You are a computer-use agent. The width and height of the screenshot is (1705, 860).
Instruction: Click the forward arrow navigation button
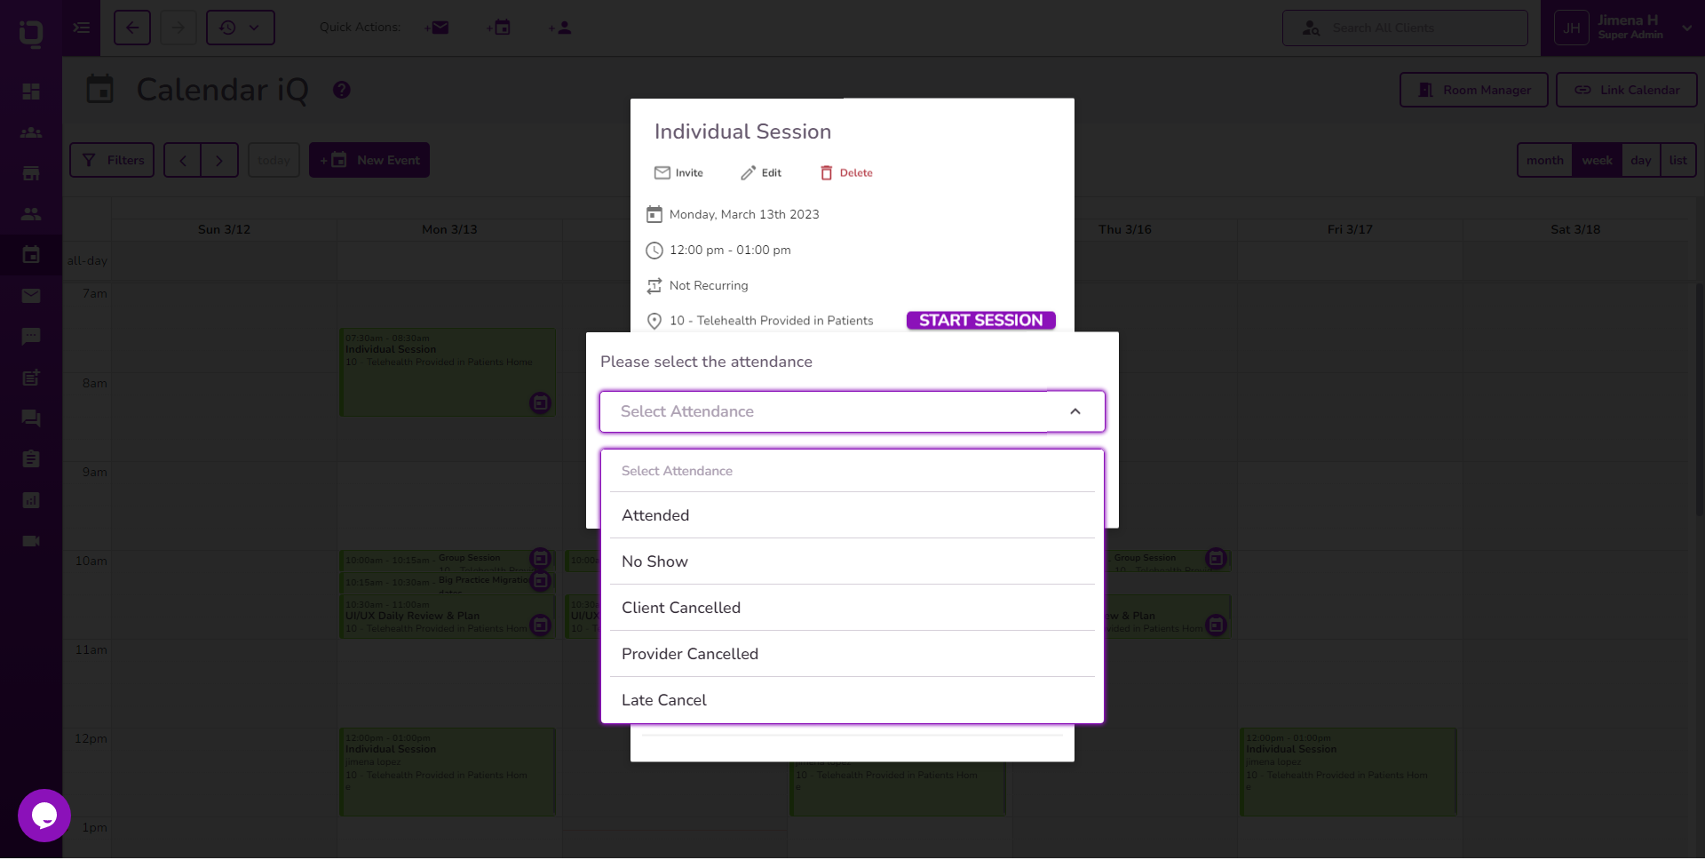178,28
